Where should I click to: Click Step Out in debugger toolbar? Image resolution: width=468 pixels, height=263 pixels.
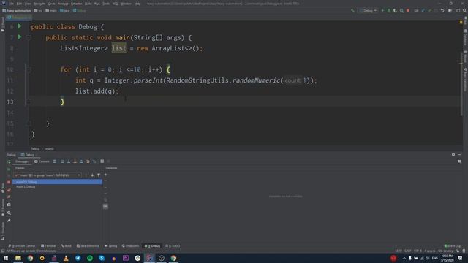(81, 161)
